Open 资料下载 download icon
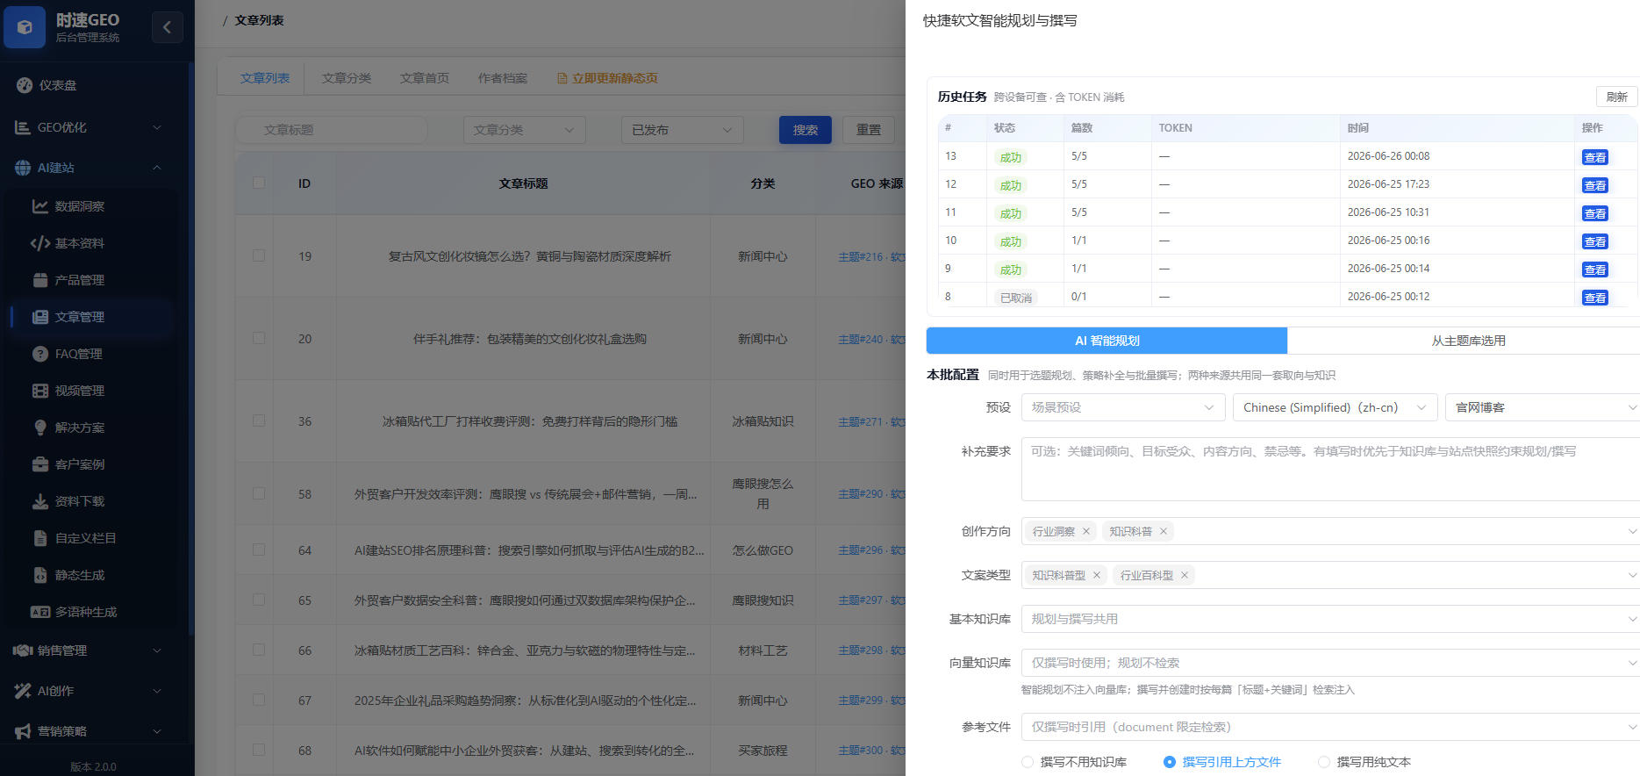1640x776 pixels. (x=40, y=501)
